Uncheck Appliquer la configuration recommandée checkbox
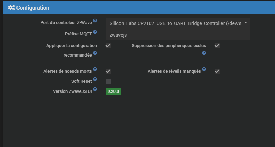This screenshot has width=275, height=147. tap(108, 46)
